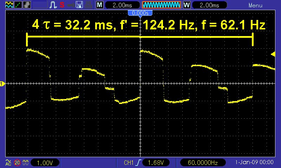
Task: Select the green dotted display icon
Action: coord(17,5)
